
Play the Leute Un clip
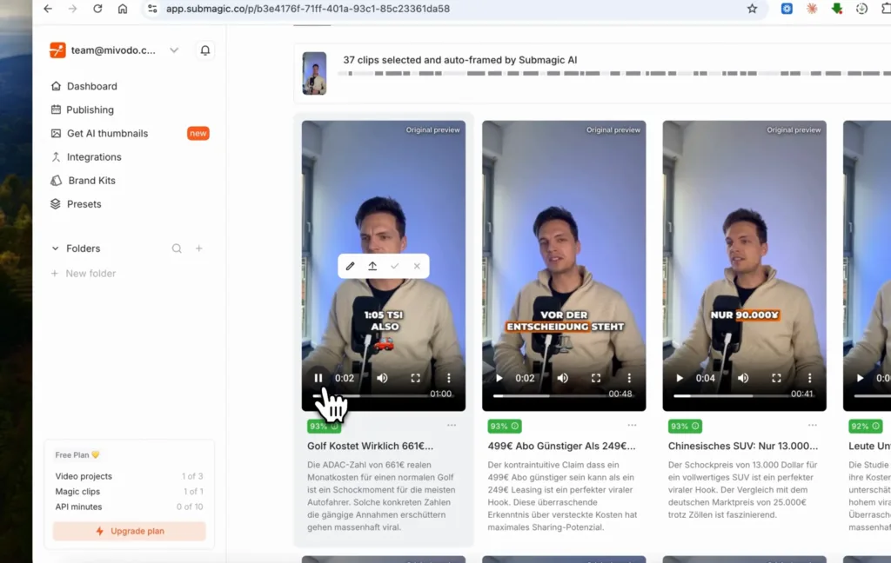[861, 378]
